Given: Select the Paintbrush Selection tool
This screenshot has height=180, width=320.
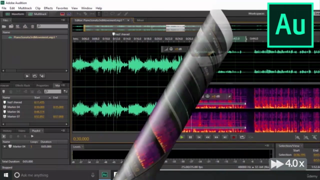Looking at the screenshot, I should 119,14.
